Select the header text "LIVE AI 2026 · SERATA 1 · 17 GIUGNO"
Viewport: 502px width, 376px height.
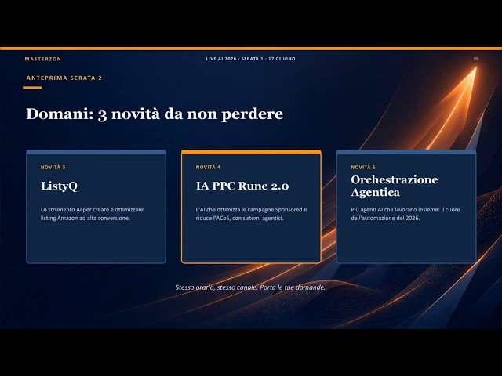(x=251, y=59)
